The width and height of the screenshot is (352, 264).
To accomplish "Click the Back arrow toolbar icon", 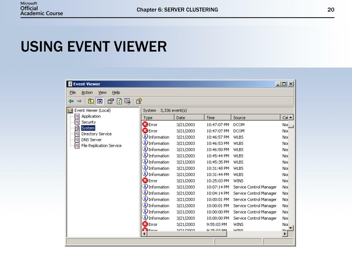I will click(x=71, y=101).
